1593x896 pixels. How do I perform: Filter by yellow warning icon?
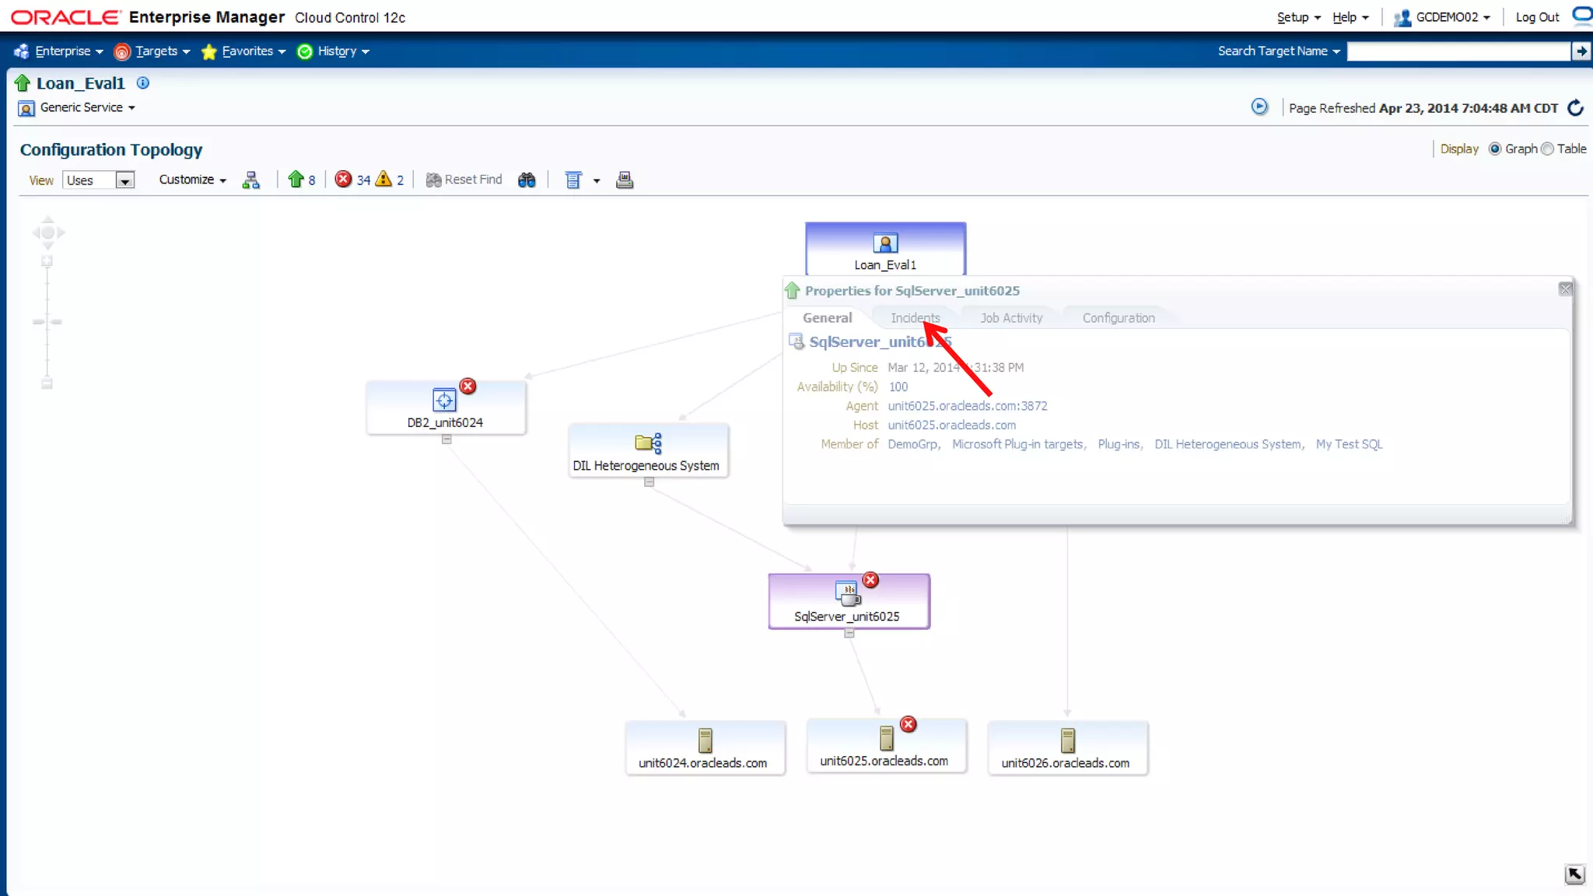(383, 180)
